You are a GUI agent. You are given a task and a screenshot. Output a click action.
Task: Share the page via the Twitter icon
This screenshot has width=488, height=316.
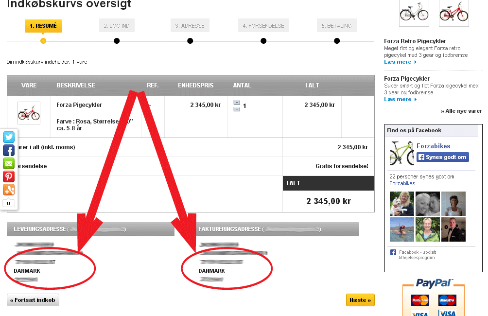coord(9,137)
